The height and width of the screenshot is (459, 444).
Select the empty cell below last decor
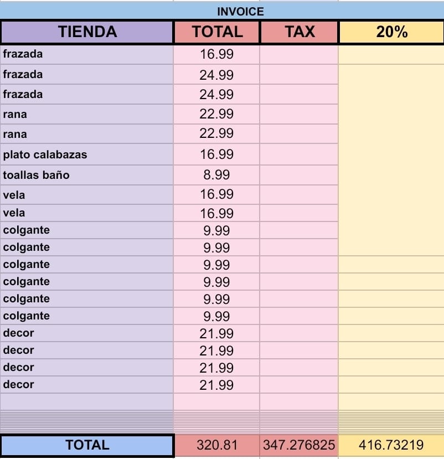pos(86,401)
